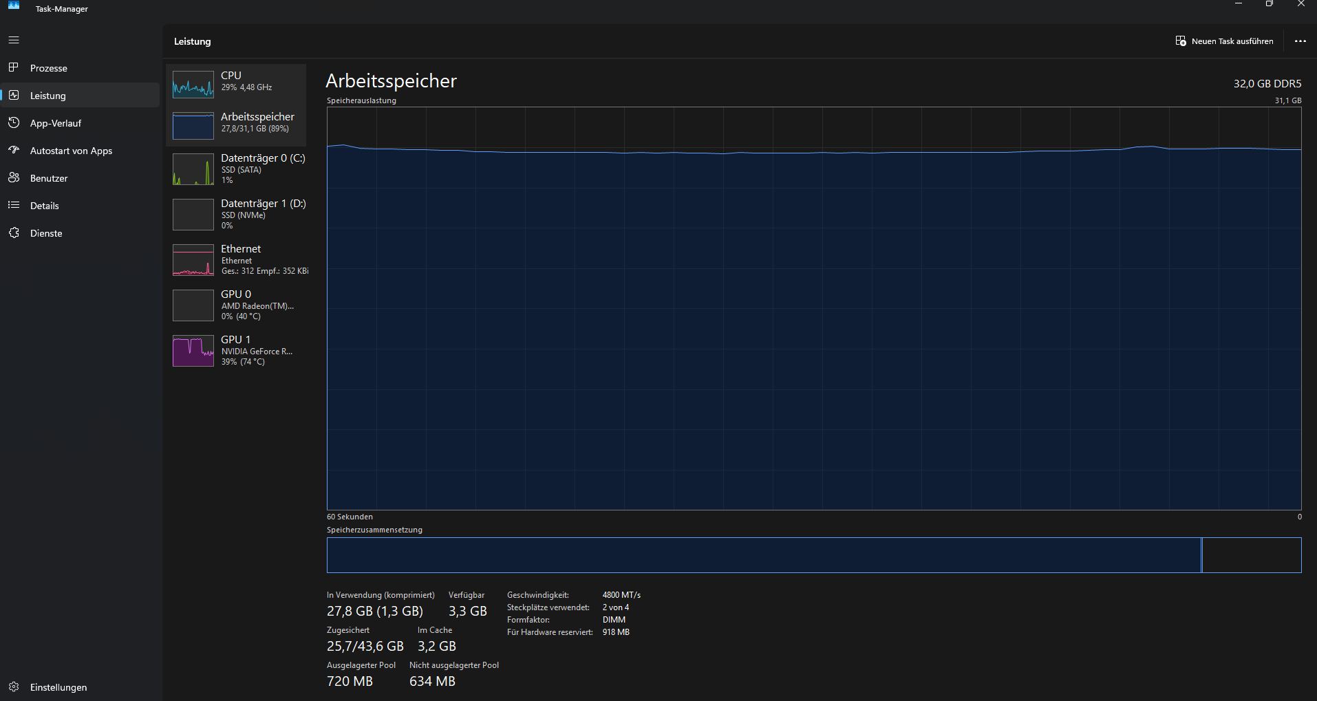Click the GPU 0 AMD Radeon label

tap(257, 305)
